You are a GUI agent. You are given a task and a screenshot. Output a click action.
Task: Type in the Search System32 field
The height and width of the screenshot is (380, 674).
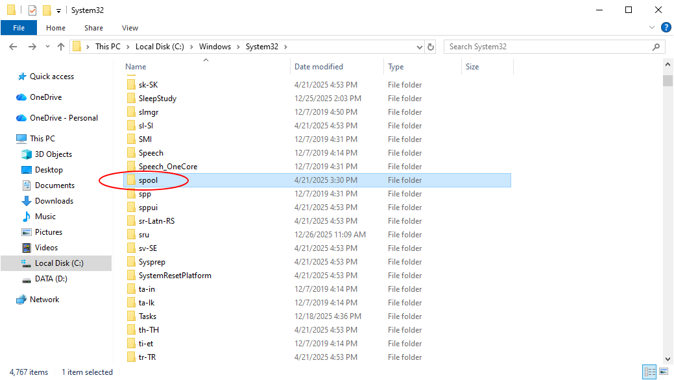[x=548, y=47]
